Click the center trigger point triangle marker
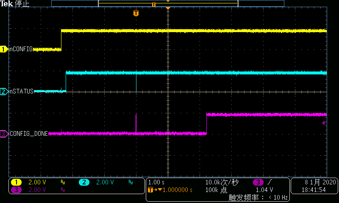 tap(168, 8)
